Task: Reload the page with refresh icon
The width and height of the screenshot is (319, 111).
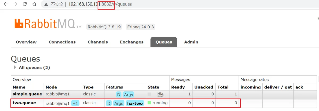Action: pos(25,4)
